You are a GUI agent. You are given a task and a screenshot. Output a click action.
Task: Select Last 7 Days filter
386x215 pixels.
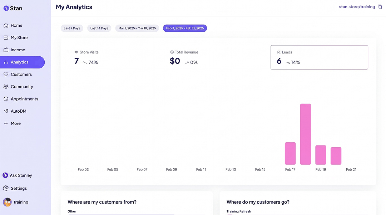click(72, 28)
